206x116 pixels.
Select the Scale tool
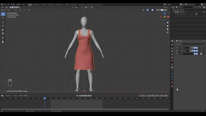point(3,30)
